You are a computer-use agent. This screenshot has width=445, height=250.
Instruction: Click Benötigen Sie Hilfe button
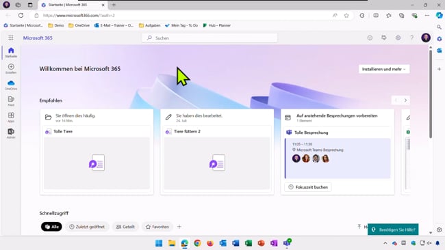pyautogui.click(x=393, y=230)
